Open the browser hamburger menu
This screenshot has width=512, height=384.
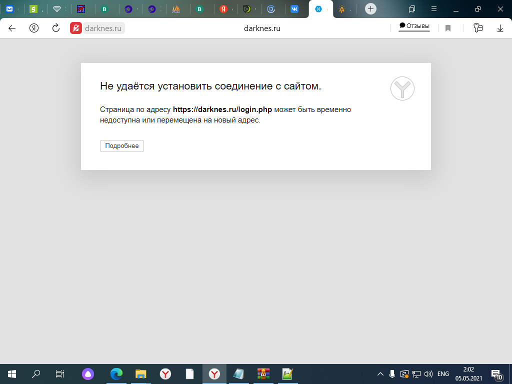point(434,9)
